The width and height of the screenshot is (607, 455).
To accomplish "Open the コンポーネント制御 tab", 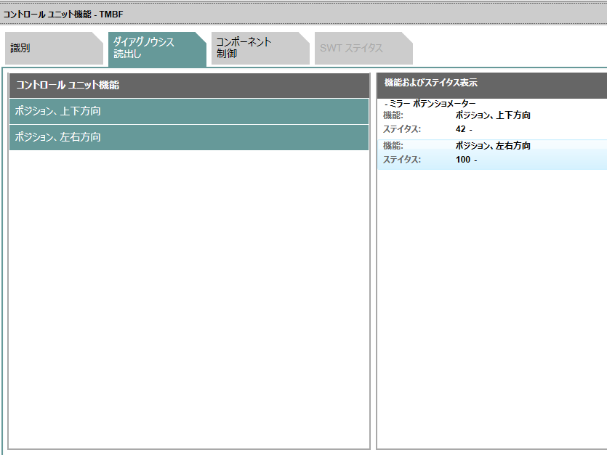I will (260, 49).
